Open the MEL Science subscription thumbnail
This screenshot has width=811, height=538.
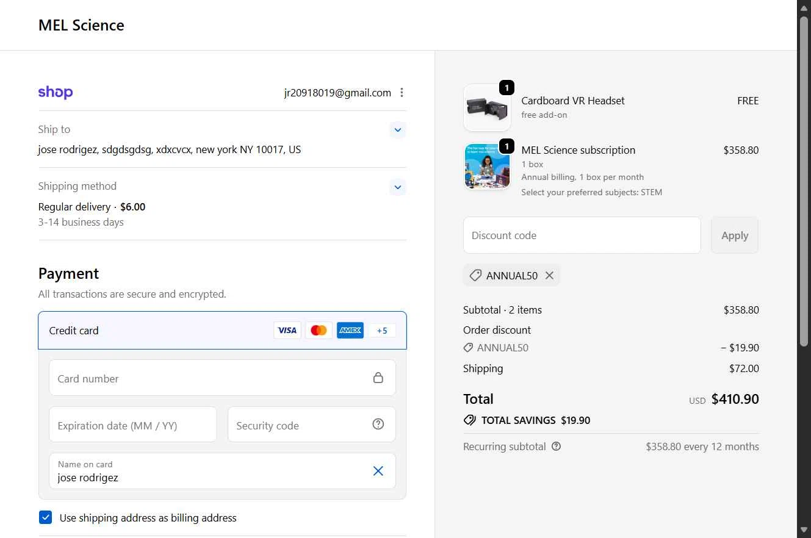(487, 167)
